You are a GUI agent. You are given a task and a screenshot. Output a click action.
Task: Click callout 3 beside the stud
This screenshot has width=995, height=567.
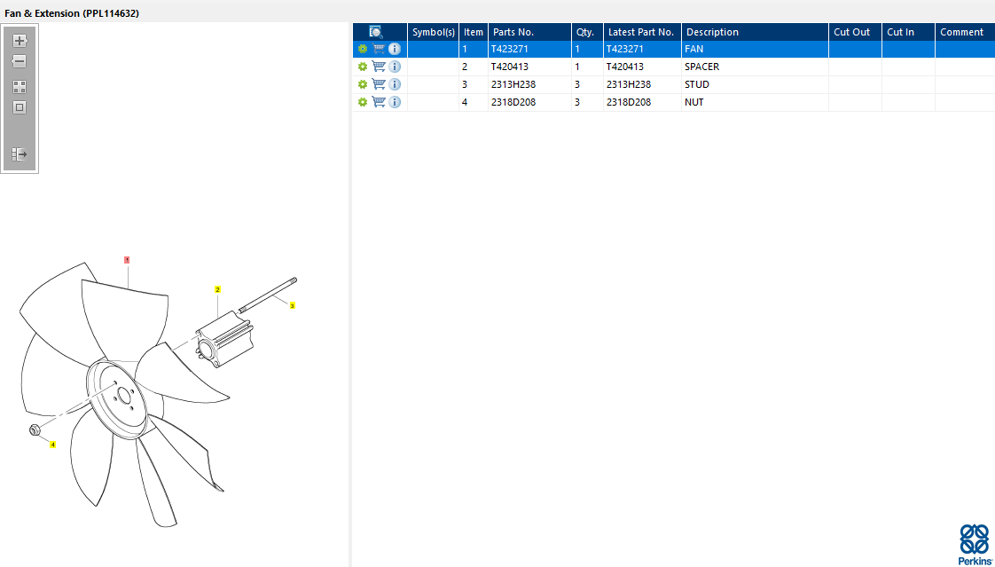(292, 305)
